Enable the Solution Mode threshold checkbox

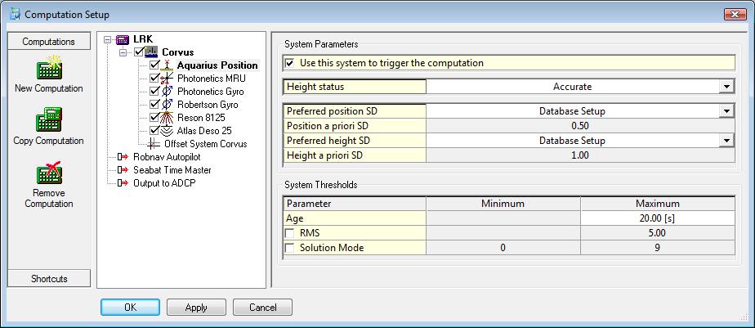click(289, 248)
